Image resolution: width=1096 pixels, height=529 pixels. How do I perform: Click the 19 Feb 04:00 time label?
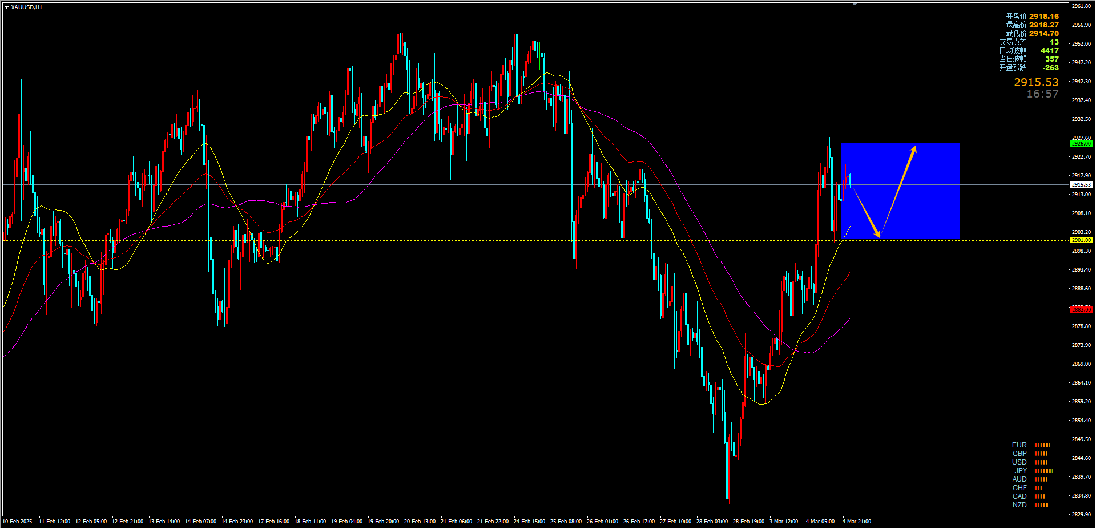(347, 522)
